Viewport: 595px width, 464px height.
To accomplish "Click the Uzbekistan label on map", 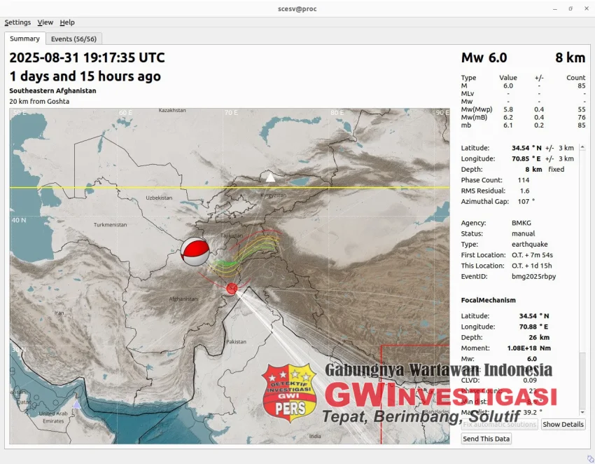I will 159,198.
